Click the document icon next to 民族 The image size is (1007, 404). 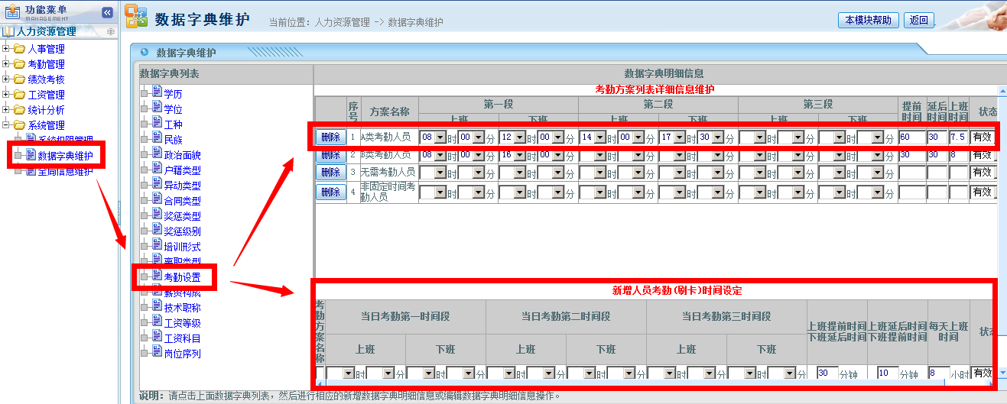click(x=157, y=139)
